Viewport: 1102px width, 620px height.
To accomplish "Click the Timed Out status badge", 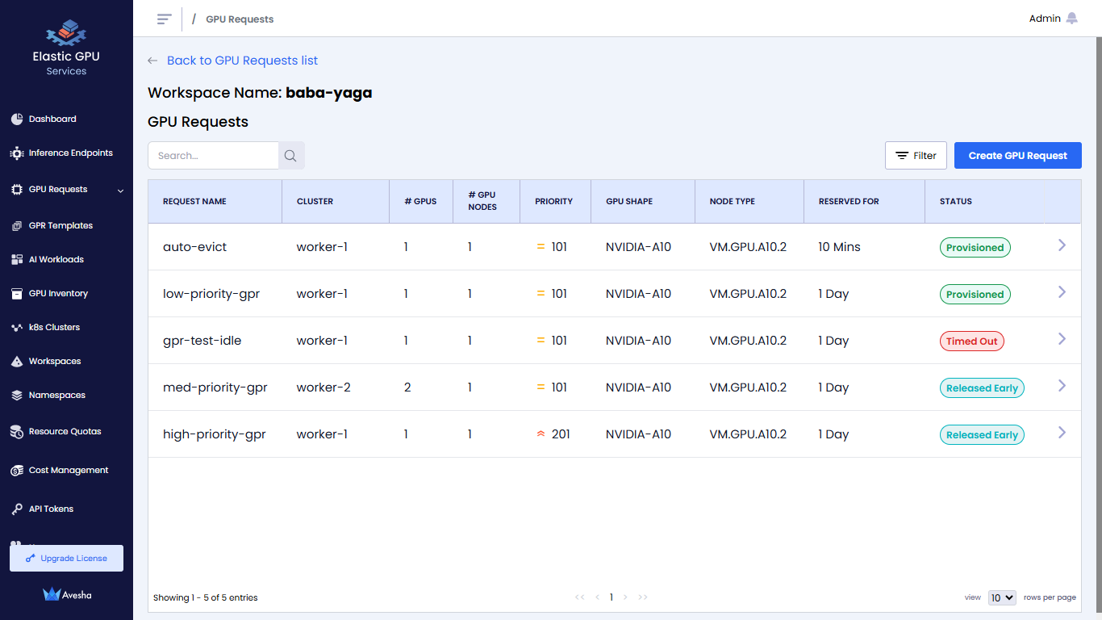I will (972, 341).
